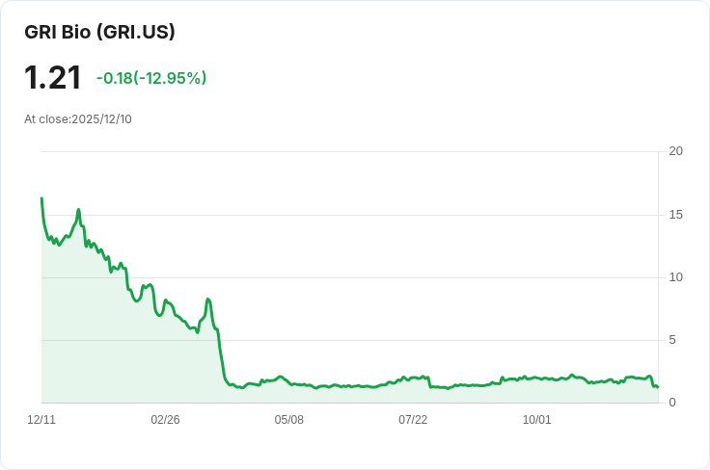Click the 05/08 date axis label
This screenshot has height=470, width=710.
click(x=289, y=420)
